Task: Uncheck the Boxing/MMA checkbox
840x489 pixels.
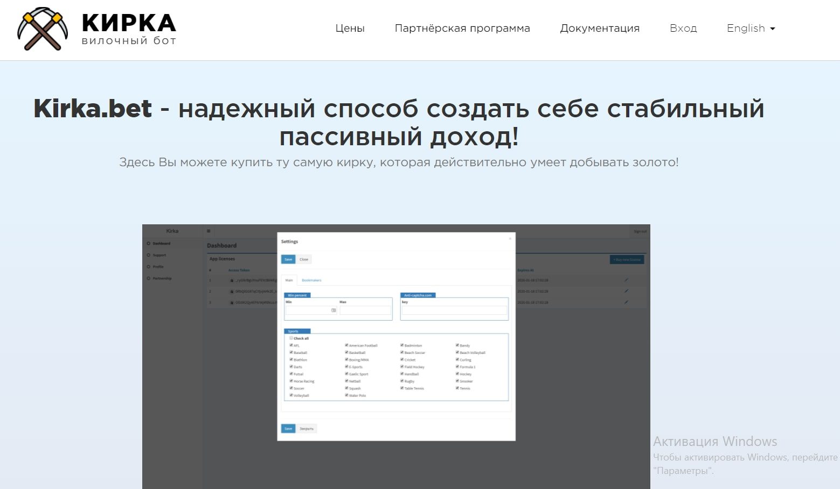Action: point(346,359)
